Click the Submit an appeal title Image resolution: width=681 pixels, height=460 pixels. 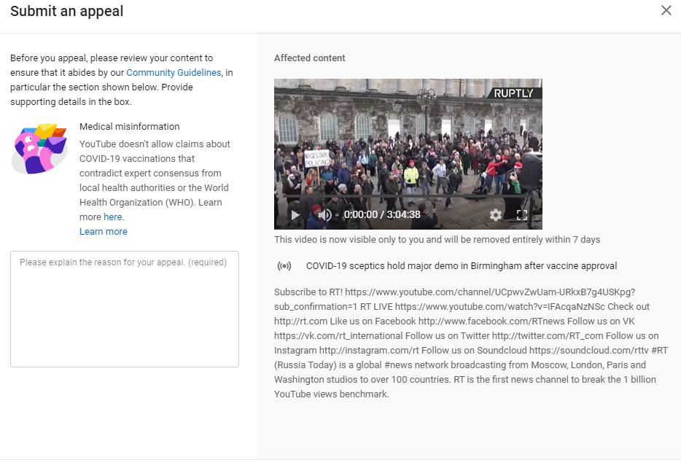(x=67, y=11)
